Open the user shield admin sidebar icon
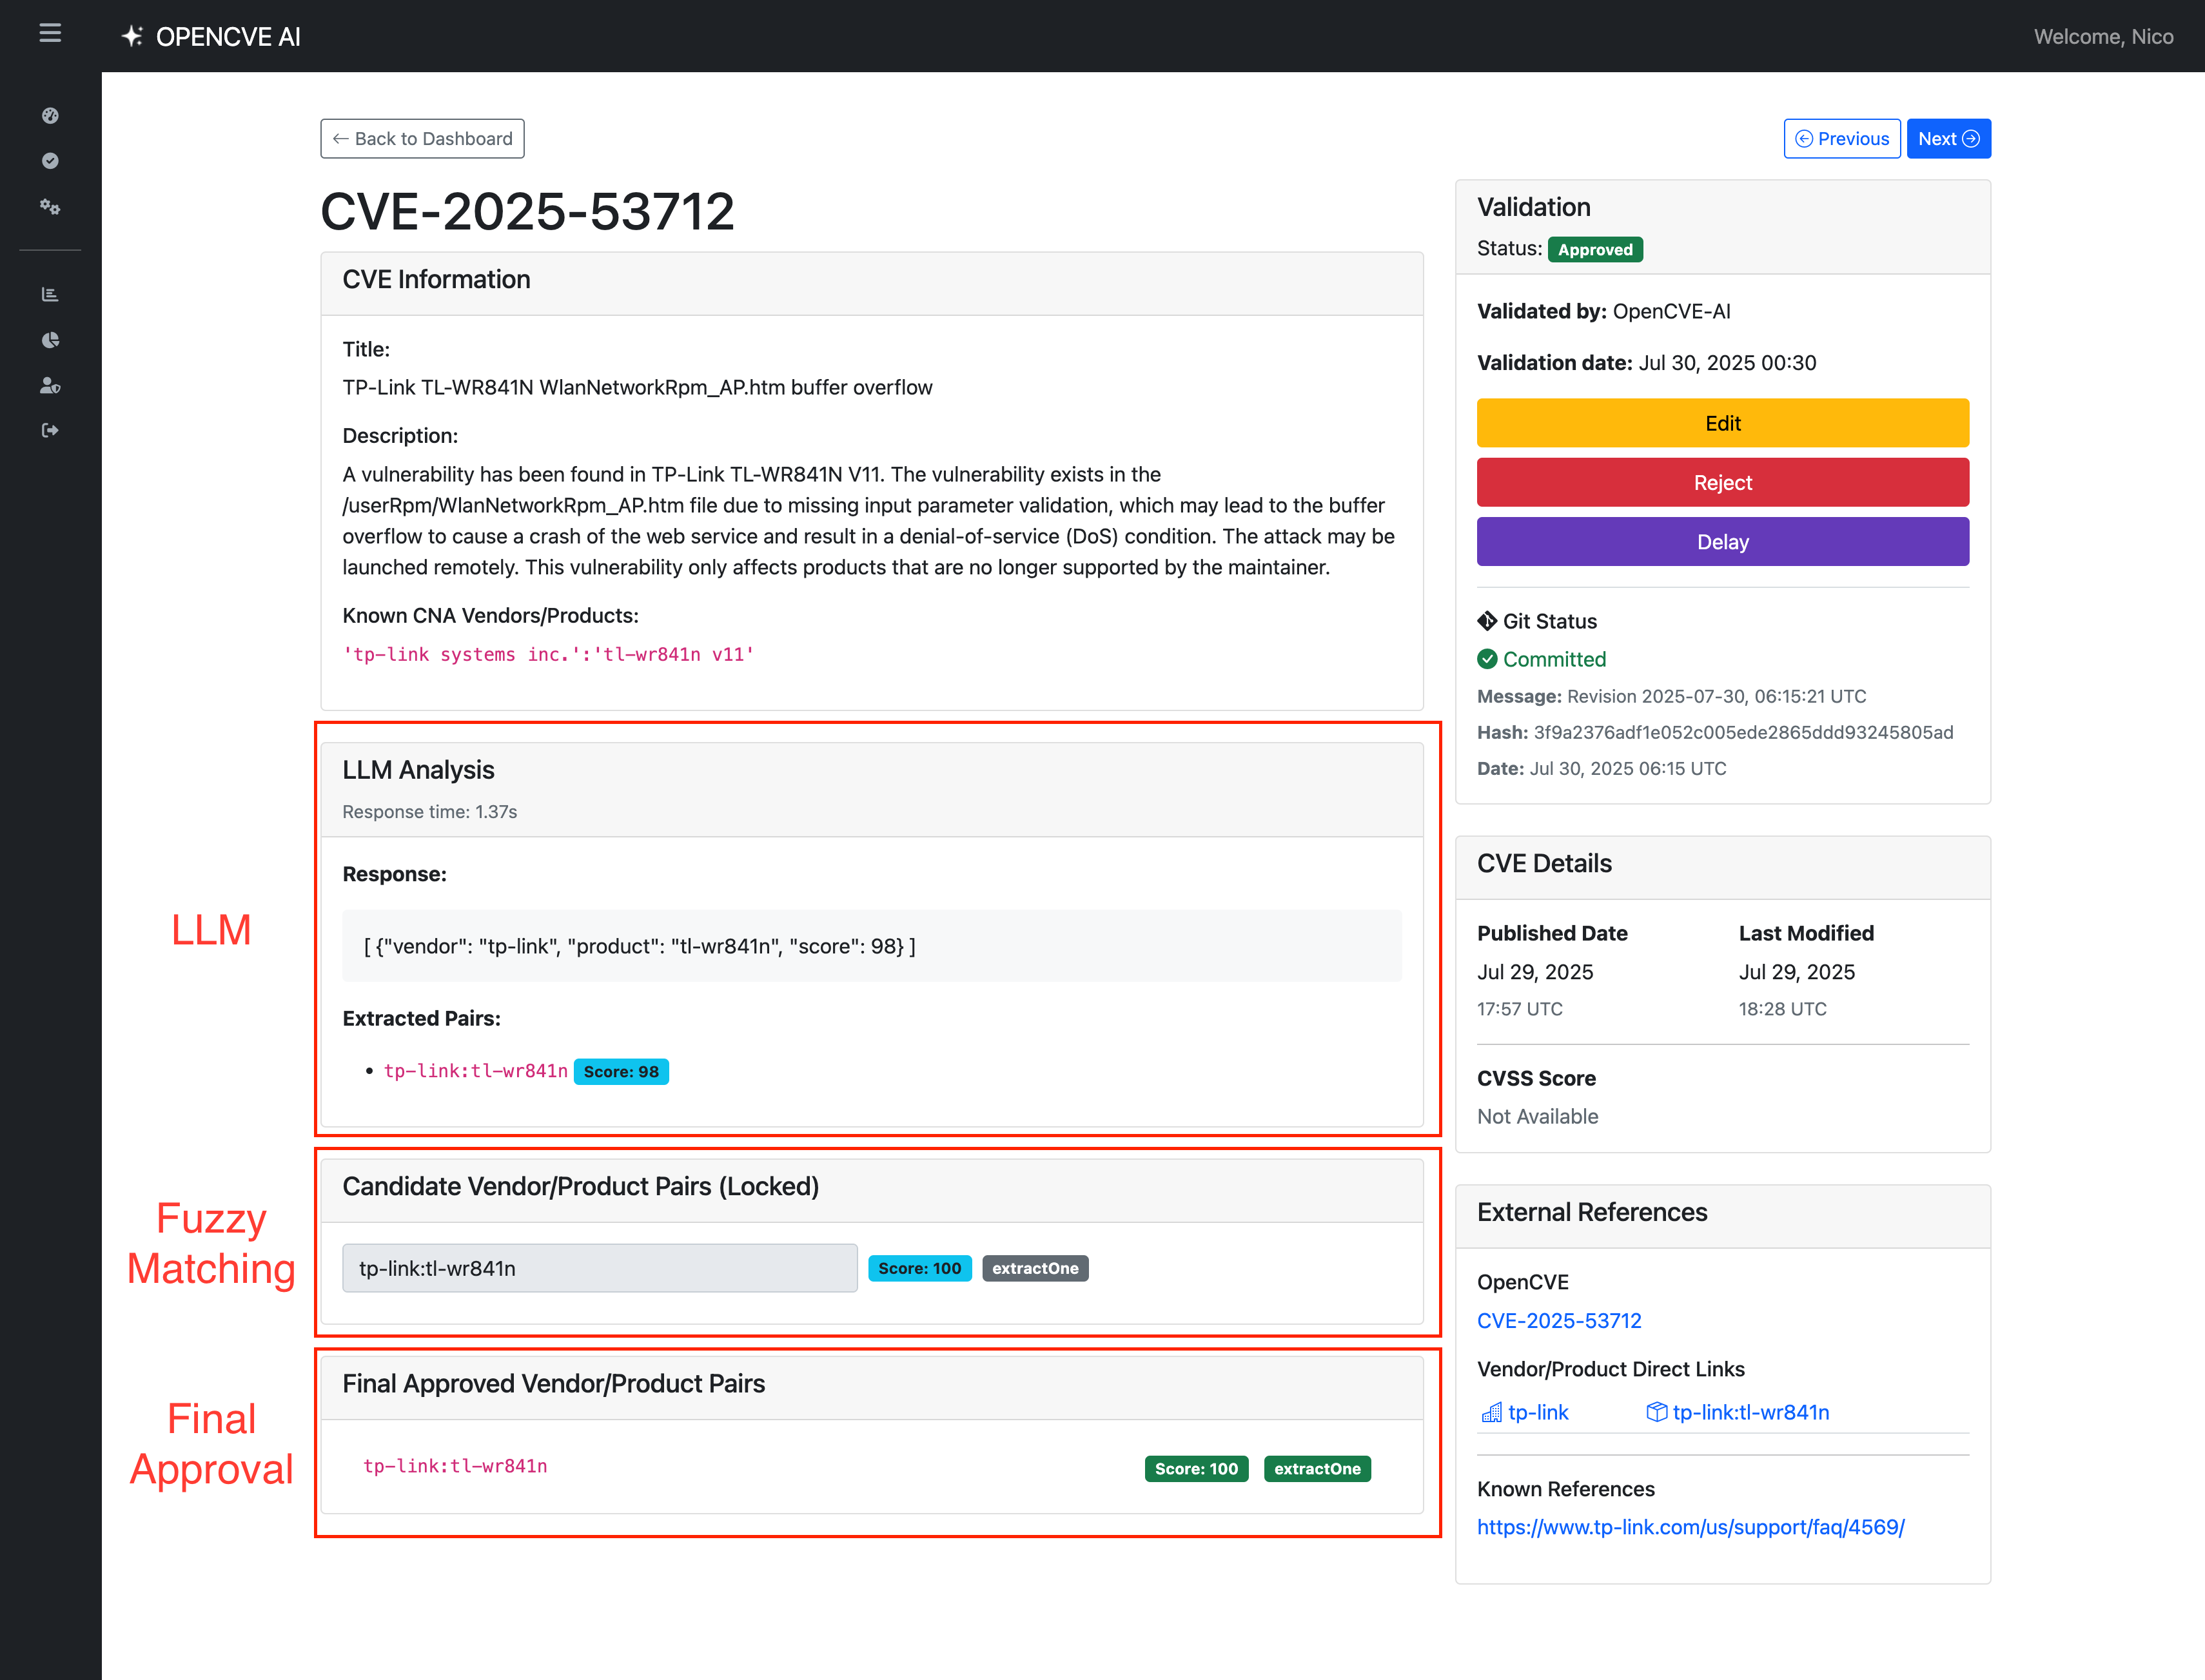The height and width of the screenshot is (1680, 2205). [50, 385]
